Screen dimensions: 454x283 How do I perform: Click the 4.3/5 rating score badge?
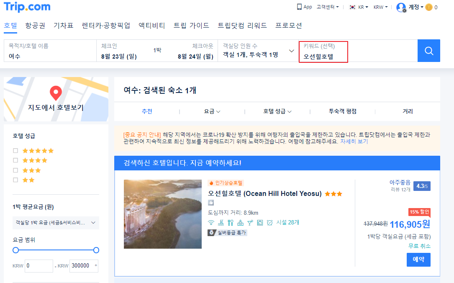pos(422,186)
